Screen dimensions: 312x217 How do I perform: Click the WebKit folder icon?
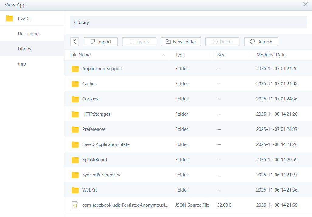click(75, 190)
